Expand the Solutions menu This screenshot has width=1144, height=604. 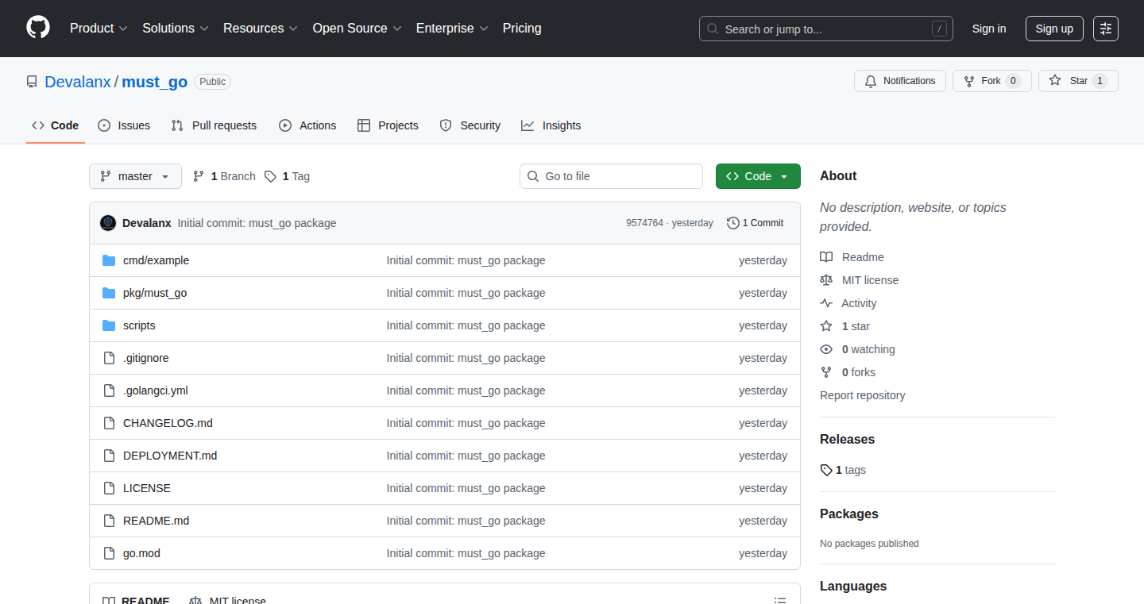176,28
